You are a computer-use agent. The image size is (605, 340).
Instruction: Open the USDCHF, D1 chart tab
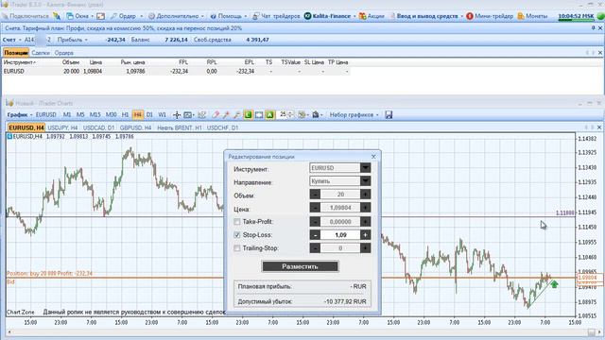[x=223, y=127]
